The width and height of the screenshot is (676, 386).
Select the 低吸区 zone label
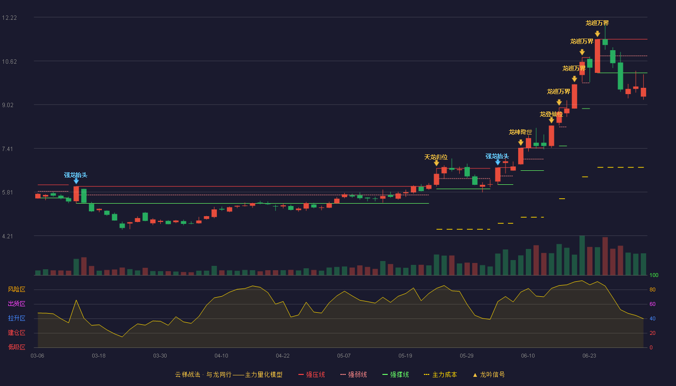click(x=16, y=347)
